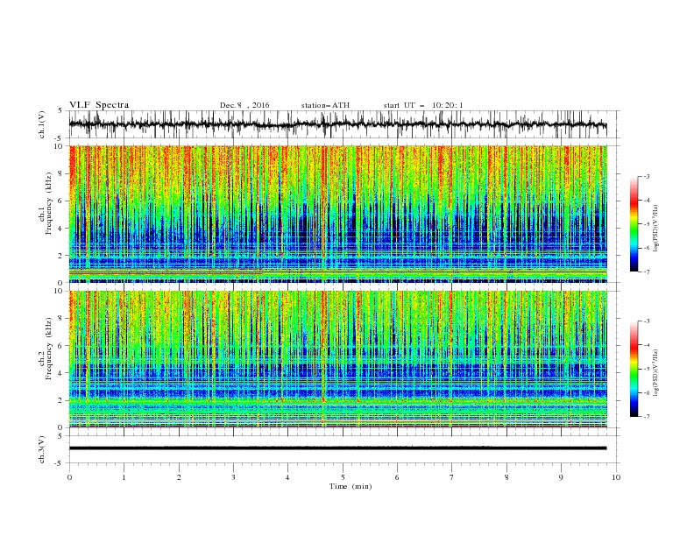The width and height of the screenshot is (694, 536).
Task: Click the "8" kHz tick of the ch.2 spectrogram
Action: click(61, 318)
